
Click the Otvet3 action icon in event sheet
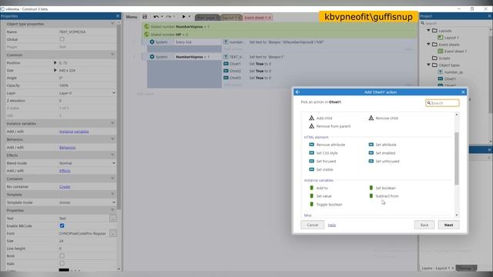tap(226, 78)
